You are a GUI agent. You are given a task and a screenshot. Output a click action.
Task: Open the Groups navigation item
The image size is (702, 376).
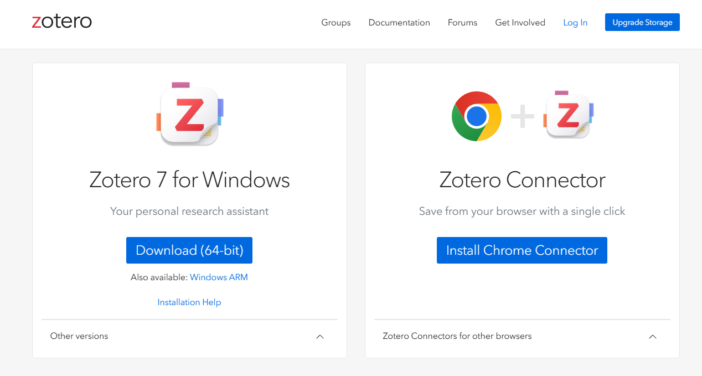tap(336, 23)
